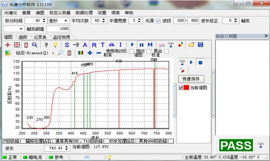This screenshot has height=161, width=270.
Task: Switch to the 记录表 tab
Action: point(40,37)
